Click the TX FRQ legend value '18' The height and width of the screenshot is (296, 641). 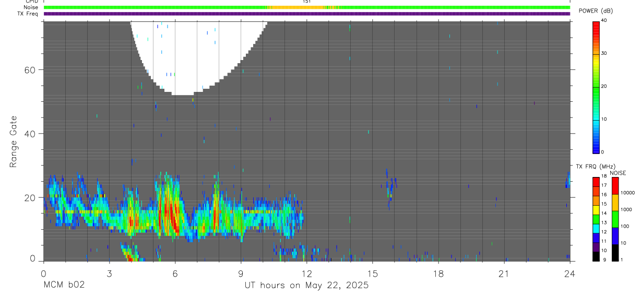point(603,176)
